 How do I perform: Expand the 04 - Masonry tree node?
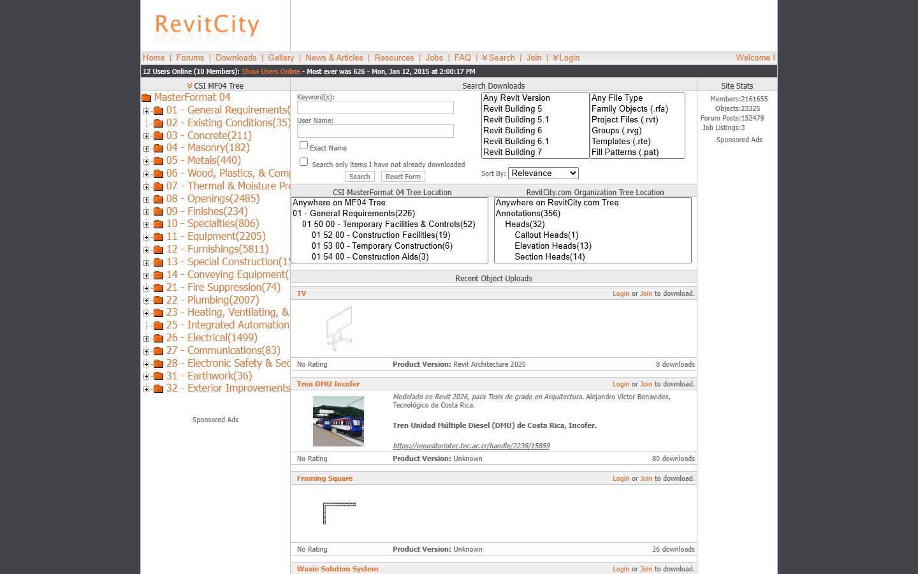(x=147, y=149)
